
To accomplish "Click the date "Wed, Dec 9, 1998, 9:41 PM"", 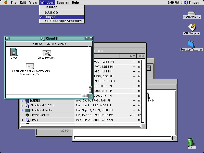I will (x=94, y=100).
